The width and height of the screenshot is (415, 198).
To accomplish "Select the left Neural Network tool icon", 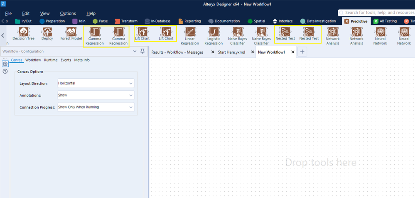I will click(380, 32).
